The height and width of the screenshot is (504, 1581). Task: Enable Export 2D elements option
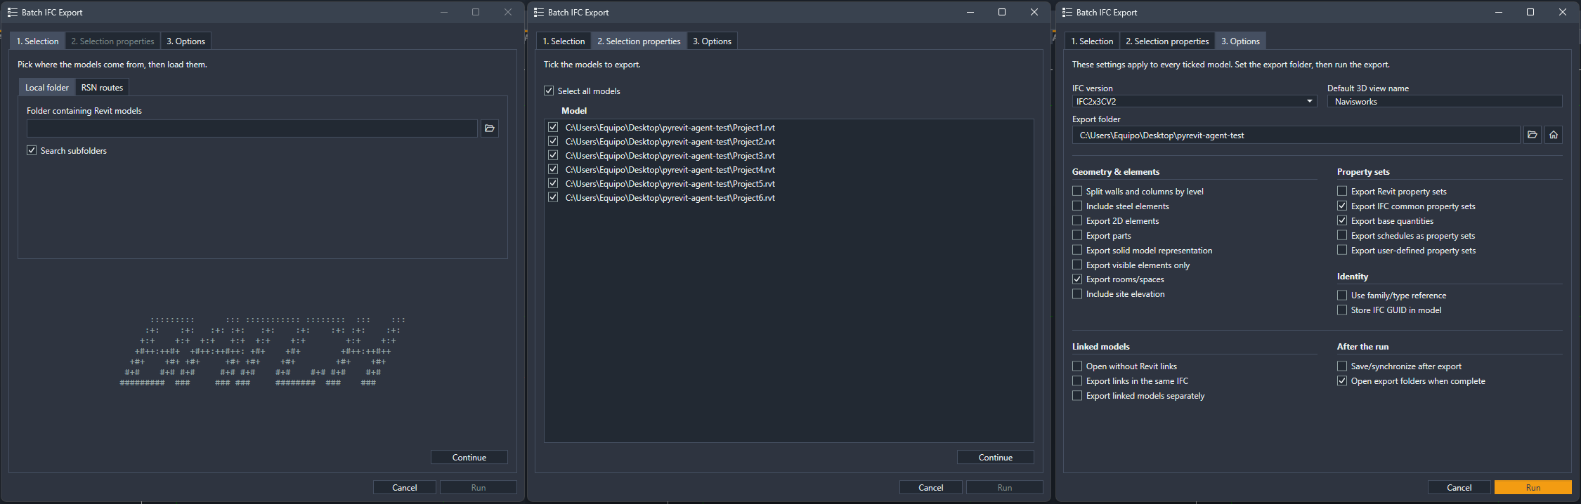tap(1077, 220)
